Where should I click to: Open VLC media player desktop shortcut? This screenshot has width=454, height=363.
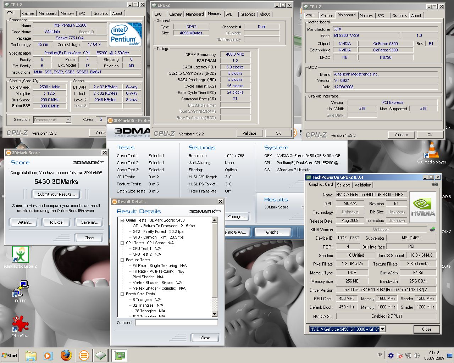tap(432, 153)
